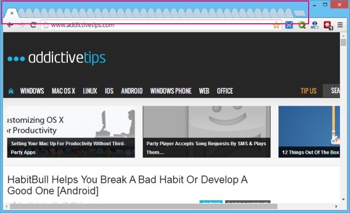Open the Party Player smiley thumbnail
This screenshot has height=213, width=350.
point(206,122)
